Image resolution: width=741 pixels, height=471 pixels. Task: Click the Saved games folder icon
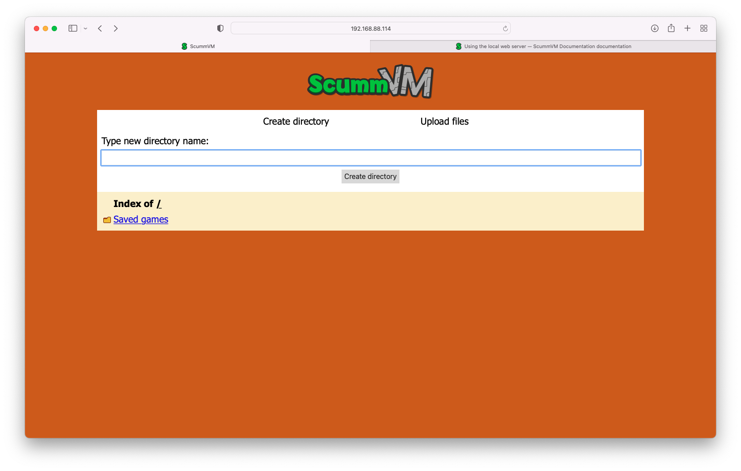coord(107,220)
